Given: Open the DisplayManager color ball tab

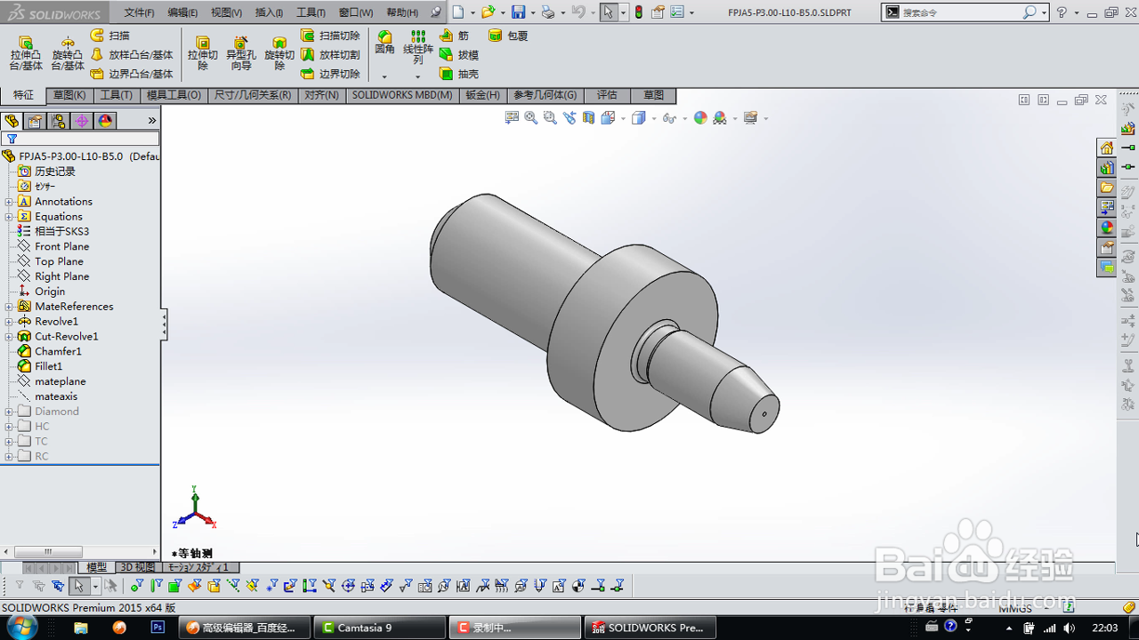Looking at the screenshot, I should point(105,121).
